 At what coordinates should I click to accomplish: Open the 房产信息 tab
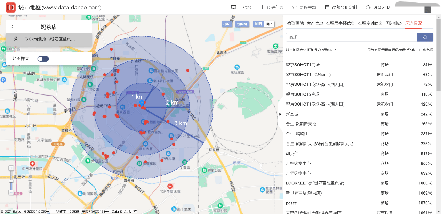pos(315,23)
